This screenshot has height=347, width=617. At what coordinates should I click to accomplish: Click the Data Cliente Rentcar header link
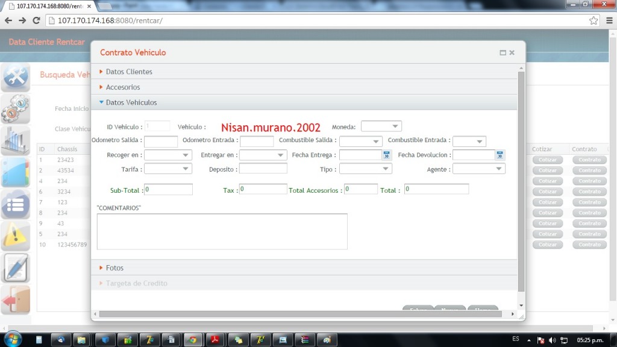pos(46,42)
